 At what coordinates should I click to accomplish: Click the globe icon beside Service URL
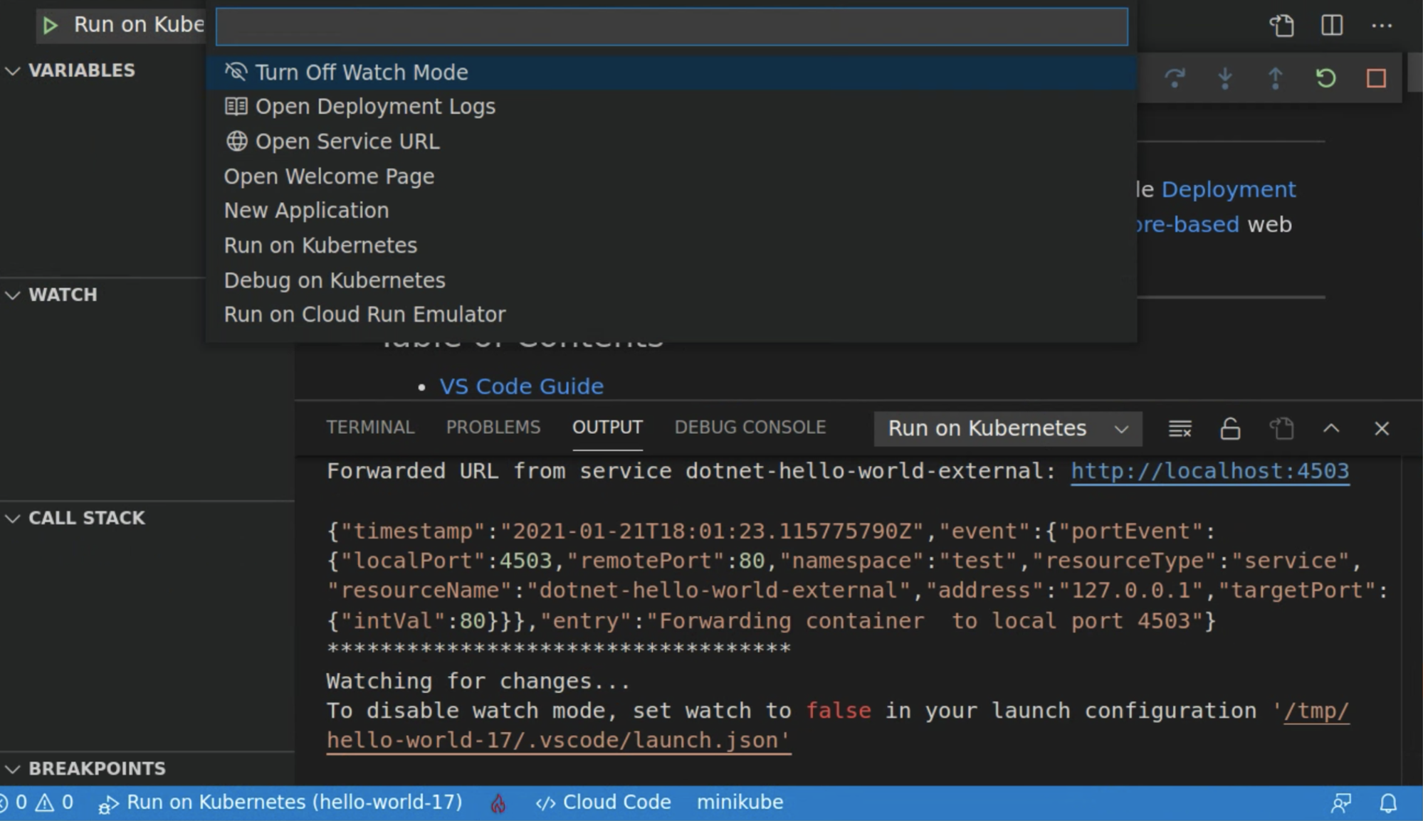click(x=236, y=142)
